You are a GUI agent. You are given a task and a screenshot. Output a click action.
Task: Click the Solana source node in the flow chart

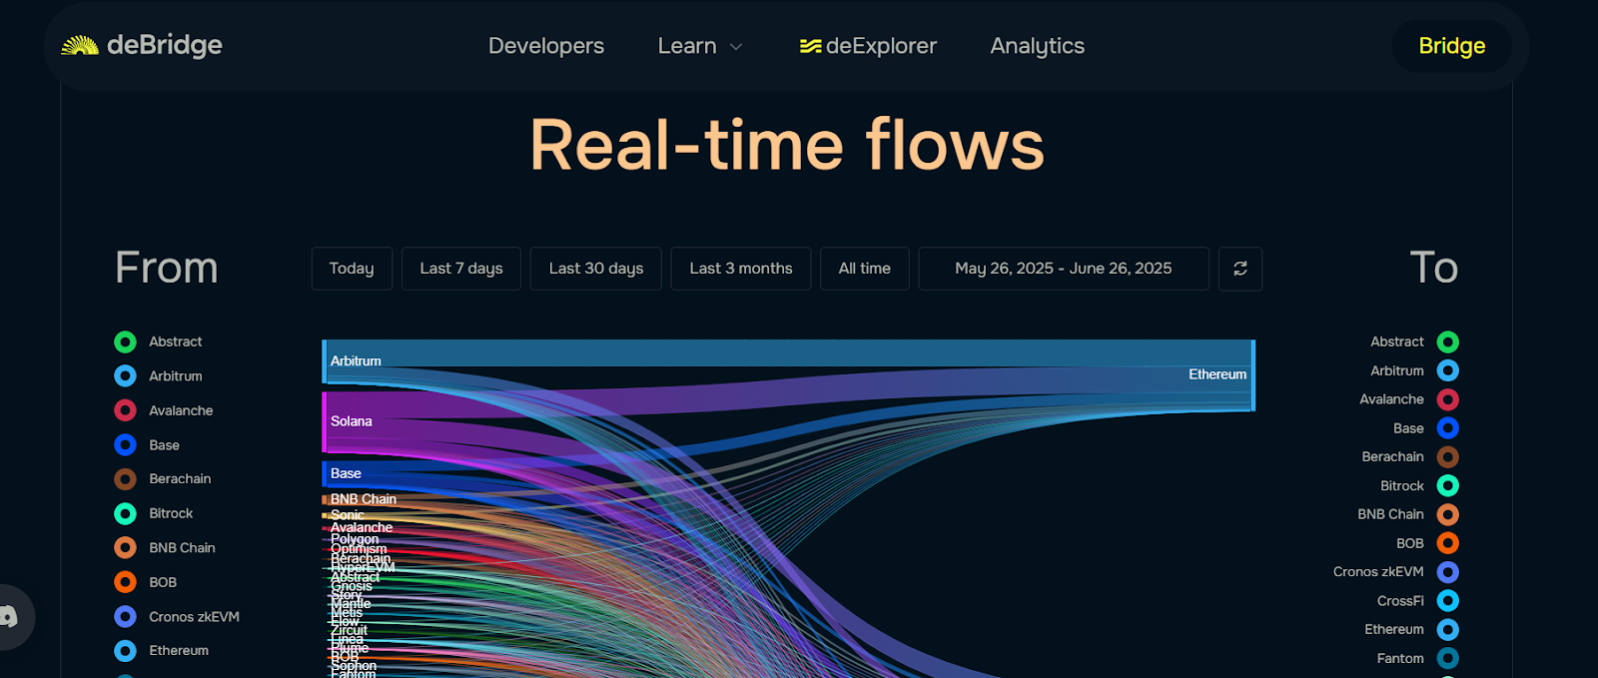[x=325, y=421]
